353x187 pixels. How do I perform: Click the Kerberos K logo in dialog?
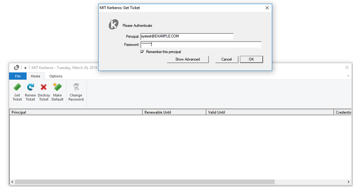[113, 24]
